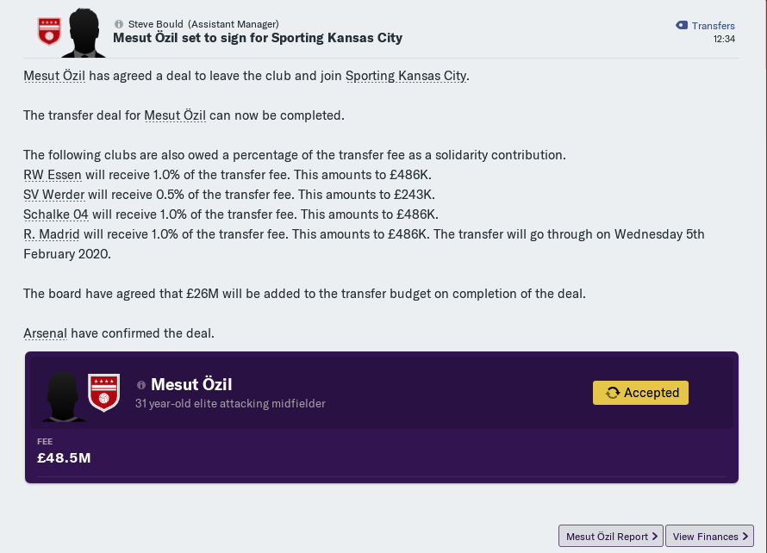Click the info icon next to Steve Bould
The height and width of the screenshot is (553, 767).
click(119, 24)
